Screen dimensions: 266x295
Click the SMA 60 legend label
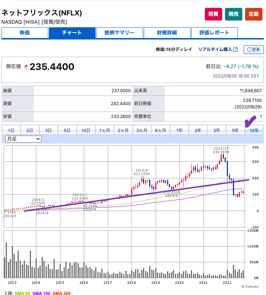point(22,293)
